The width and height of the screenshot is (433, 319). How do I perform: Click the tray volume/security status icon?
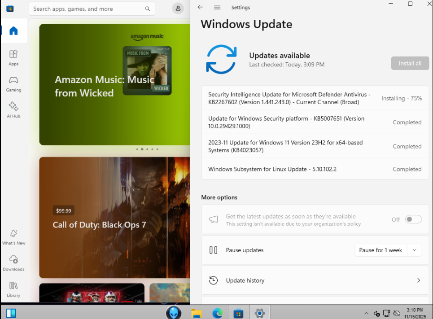click(x=376, y=313)
